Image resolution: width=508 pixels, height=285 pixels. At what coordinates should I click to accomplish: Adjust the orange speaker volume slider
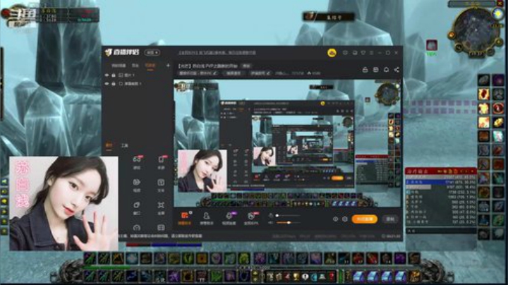point(289,223)
